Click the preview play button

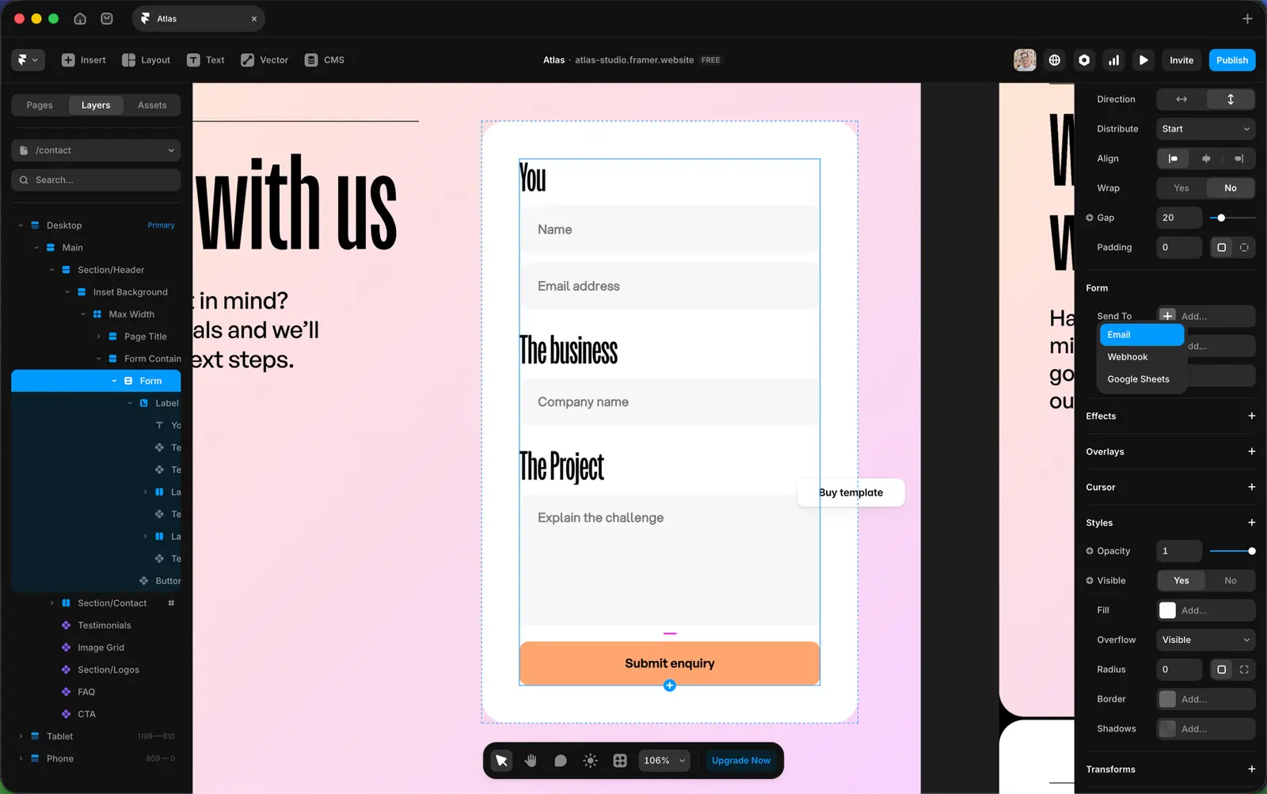point(1143,60)
